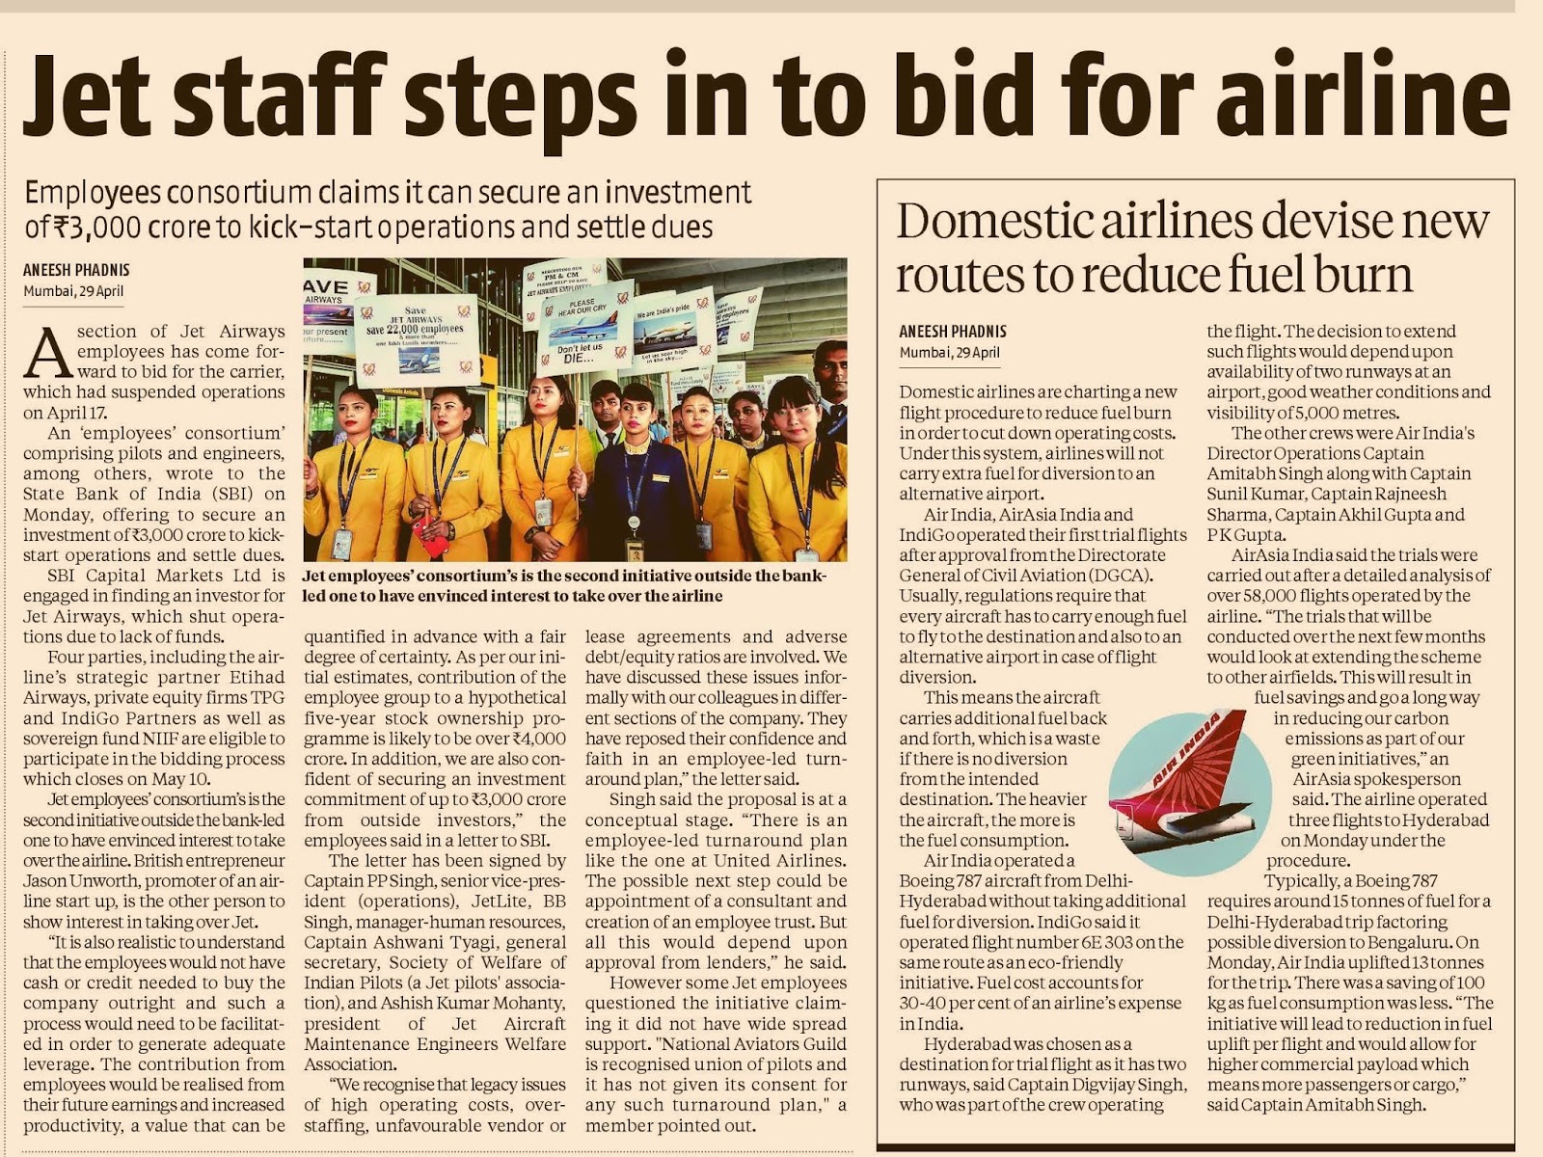Click the text "Amitabh Singh along with Captain"
The width and height of the screenshot is (1543, 1157).
tap(1339, 472)
